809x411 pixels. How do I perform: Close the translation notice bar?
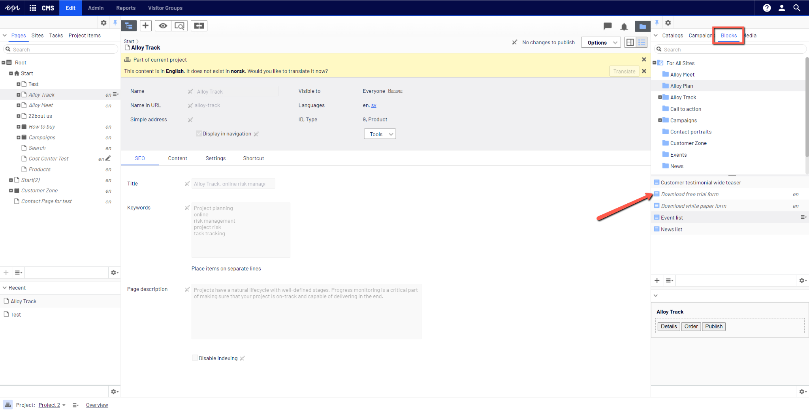[644, 71]
